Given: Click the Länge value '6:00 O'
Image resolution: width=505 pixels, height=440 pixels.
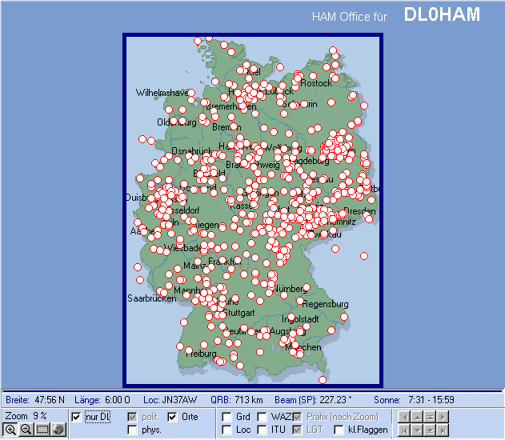Looking at the screenshot, I should (x=117, y=400).
